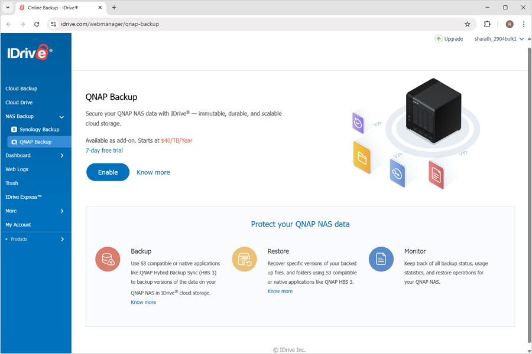Click the yellow Restore icon
This screenshot has width=532, height=354.
(x=244, y=259)
